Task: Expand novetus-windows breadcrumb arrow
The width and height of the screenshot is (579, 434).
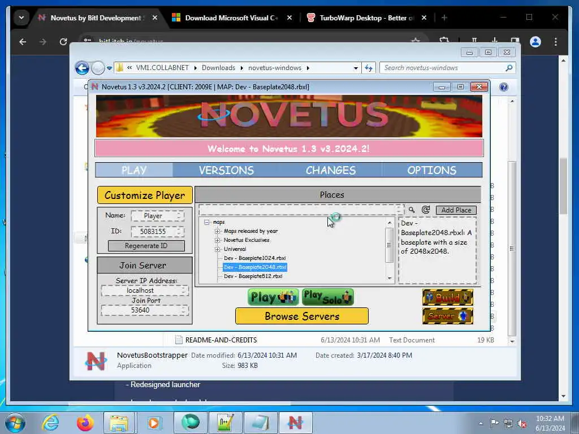Action: 308,68
